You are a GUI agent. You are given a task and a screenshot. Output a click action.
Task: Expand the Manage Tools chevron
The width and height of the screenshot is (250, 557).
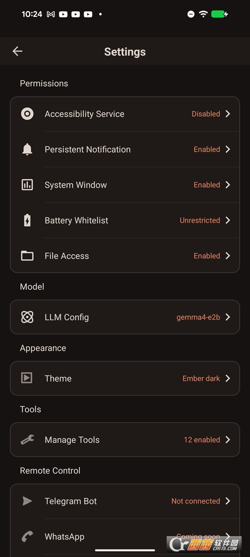click(x=227, y=440)
